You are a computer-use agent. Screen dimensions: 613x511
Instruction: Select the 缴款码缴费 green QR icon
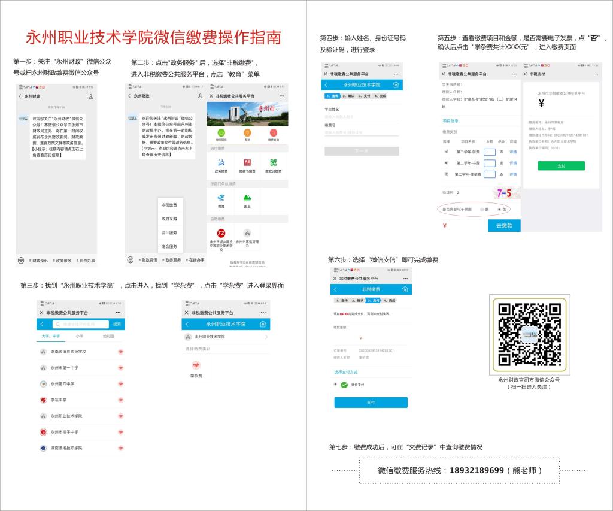click(x=273, y=162)
